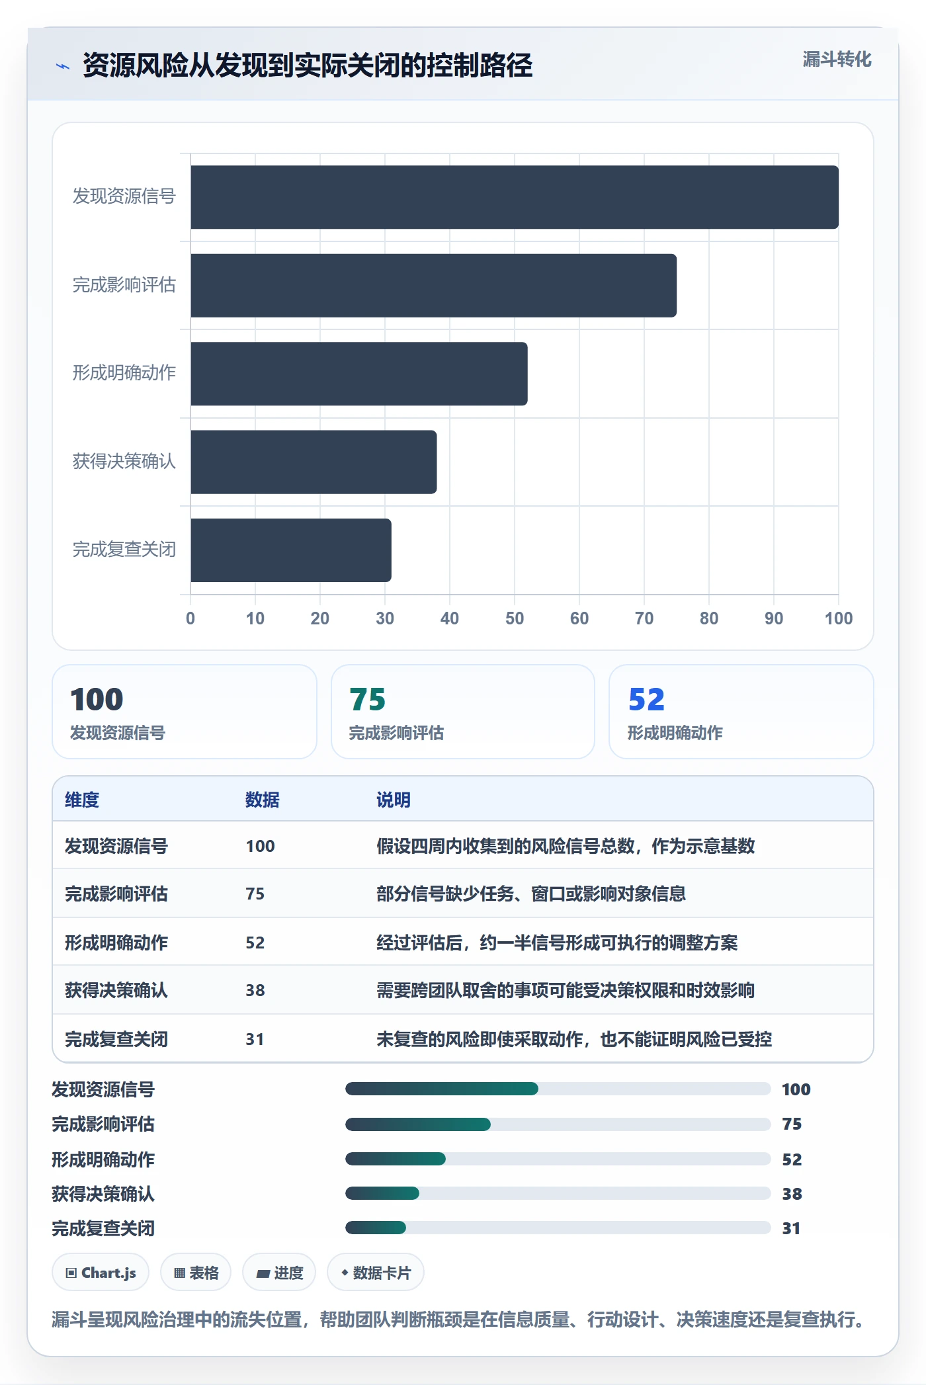Click the 发现资源信号 bar in the chart
The image size is (926, 1385).
click(x=515, y=197)
